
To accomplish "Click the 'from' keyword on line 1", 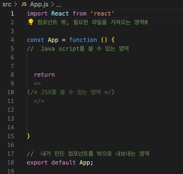I will click(80, 14).
